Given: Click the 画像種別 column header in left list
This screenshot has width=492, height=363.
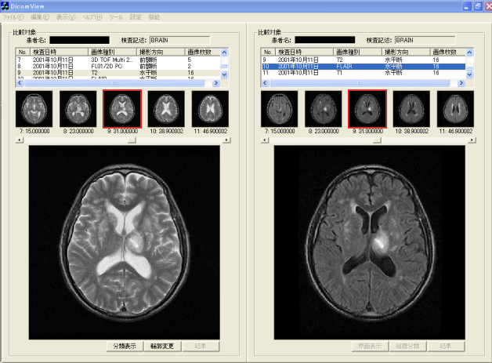Looking at the screenshot, I should [x=103, y=52].
